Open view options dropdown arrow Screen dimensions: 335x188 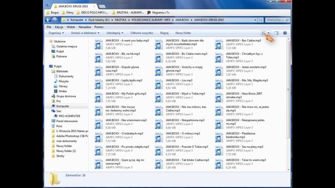(269, 33)
